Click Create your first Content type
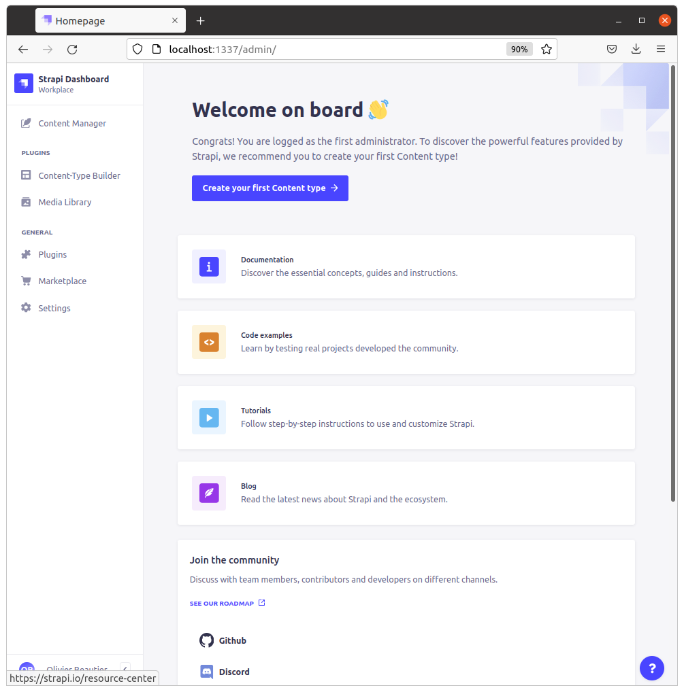This screenshot has height=692, width=684. pos(270,188)
